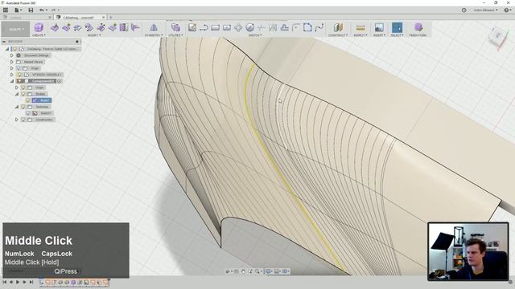
Task: Select Body1 in the browser tree
Action: (42, 100)
